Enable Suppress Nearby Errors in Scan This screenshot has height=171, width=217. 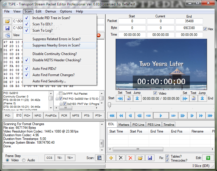pyautogui.click(x=60, y=45)
